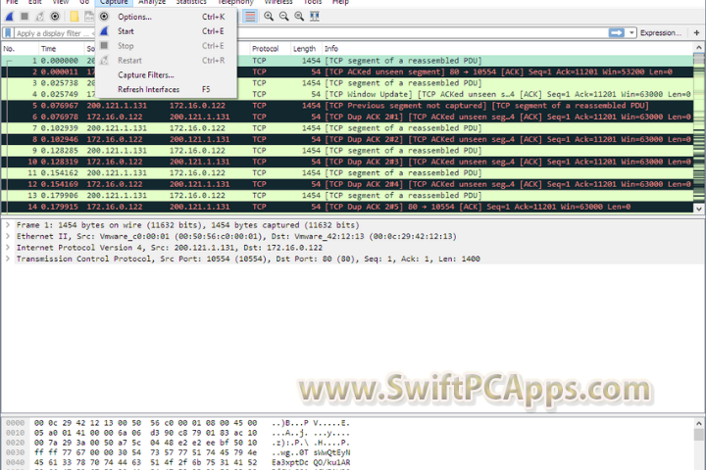Click hex offset 0020 row bytes

click(145, 443)
